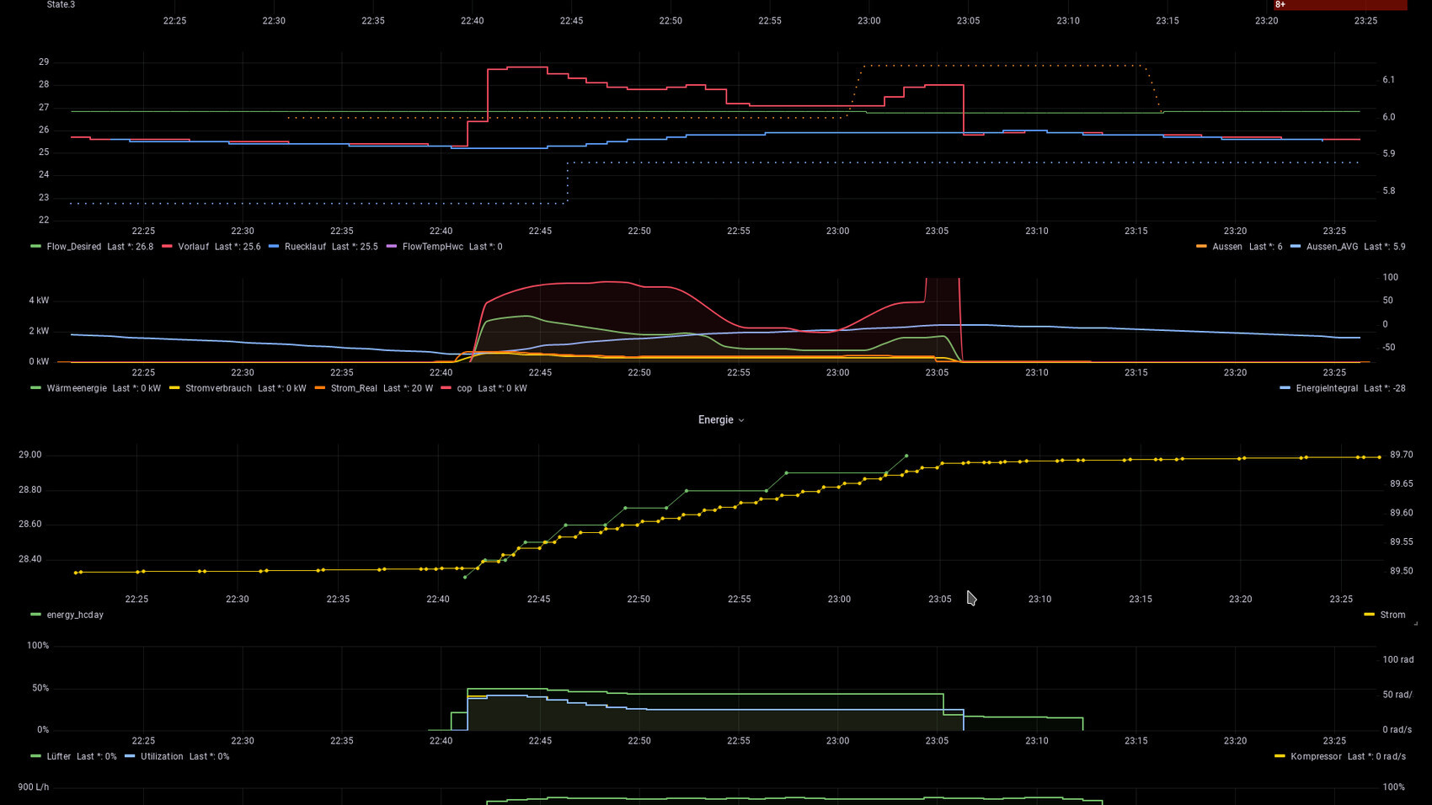The width and height of the screenshot is (1432, 805).
Task: Click the FlowTempHwc purple color swatch
Action: tap(391, 247)
